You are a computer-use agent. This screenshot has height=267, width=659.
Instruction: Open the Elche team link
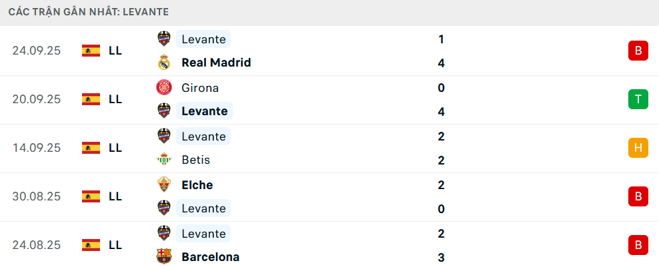(197, 184)
